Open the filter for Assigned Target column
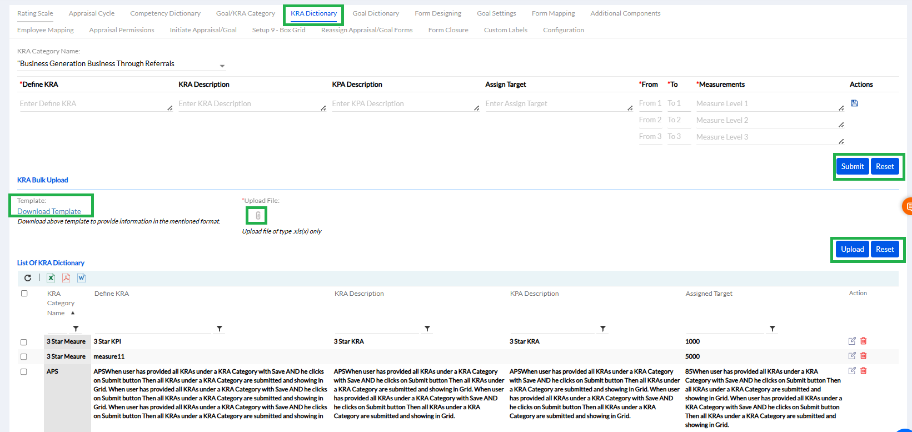The height and width of the screenshot is (432, 912). click(772, 329)
